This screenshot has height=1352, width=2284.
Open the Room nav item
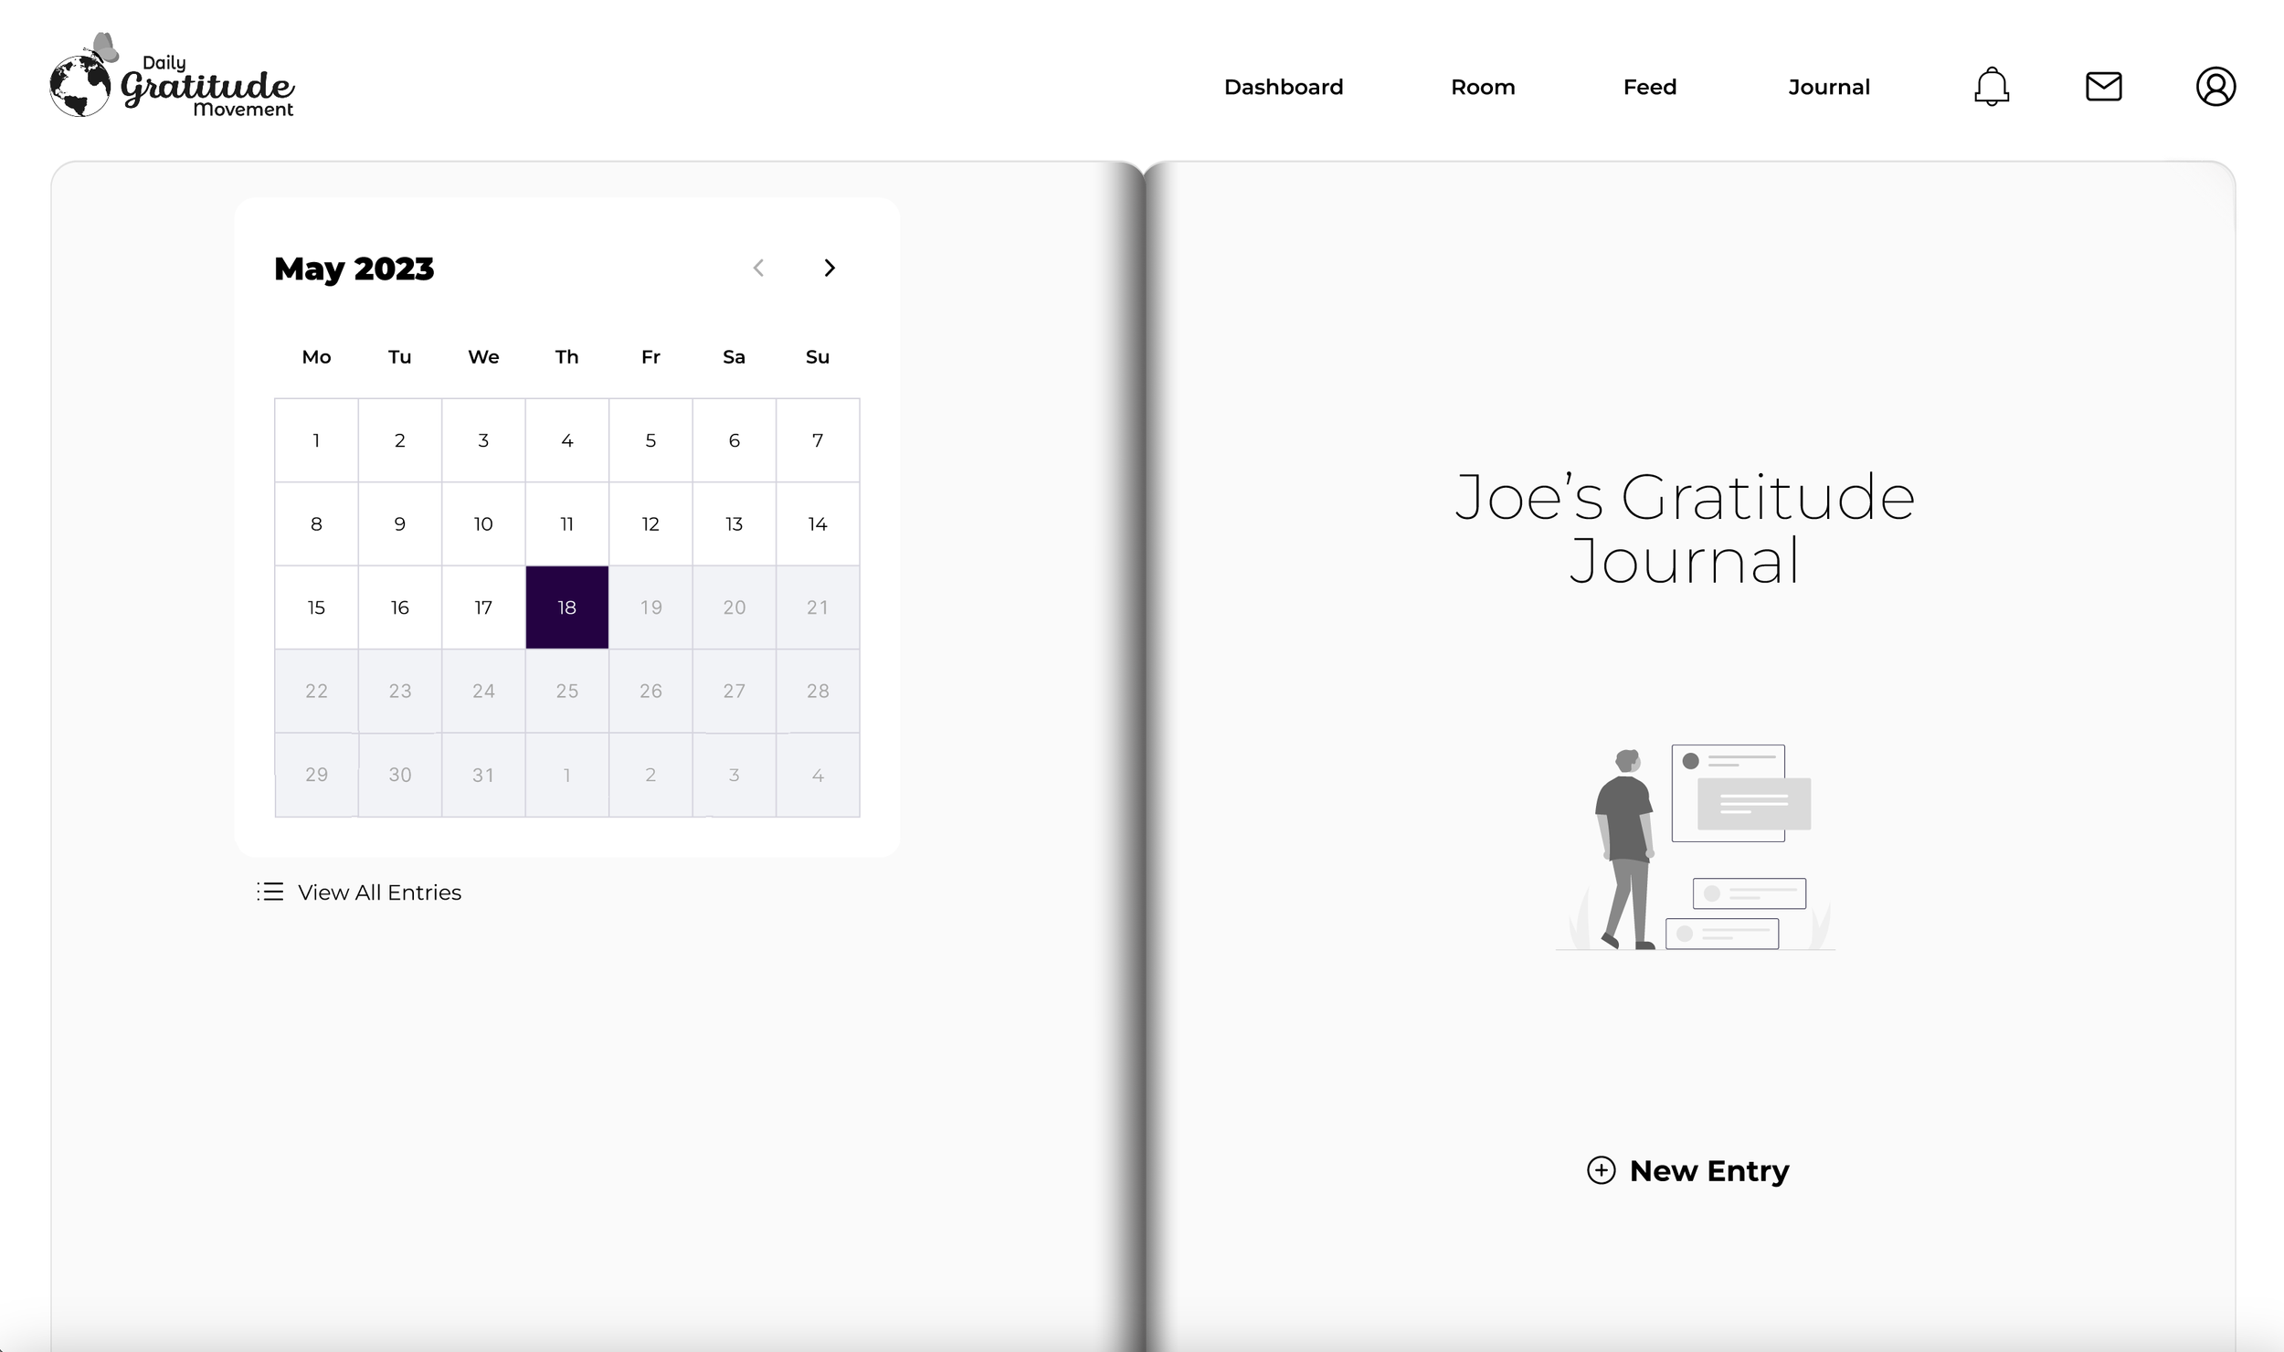[1483, 87]
